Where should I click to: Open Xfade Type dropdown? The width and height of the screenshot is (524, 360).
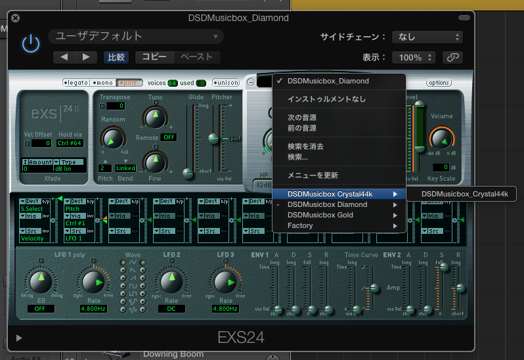click(x=69, y=162)
